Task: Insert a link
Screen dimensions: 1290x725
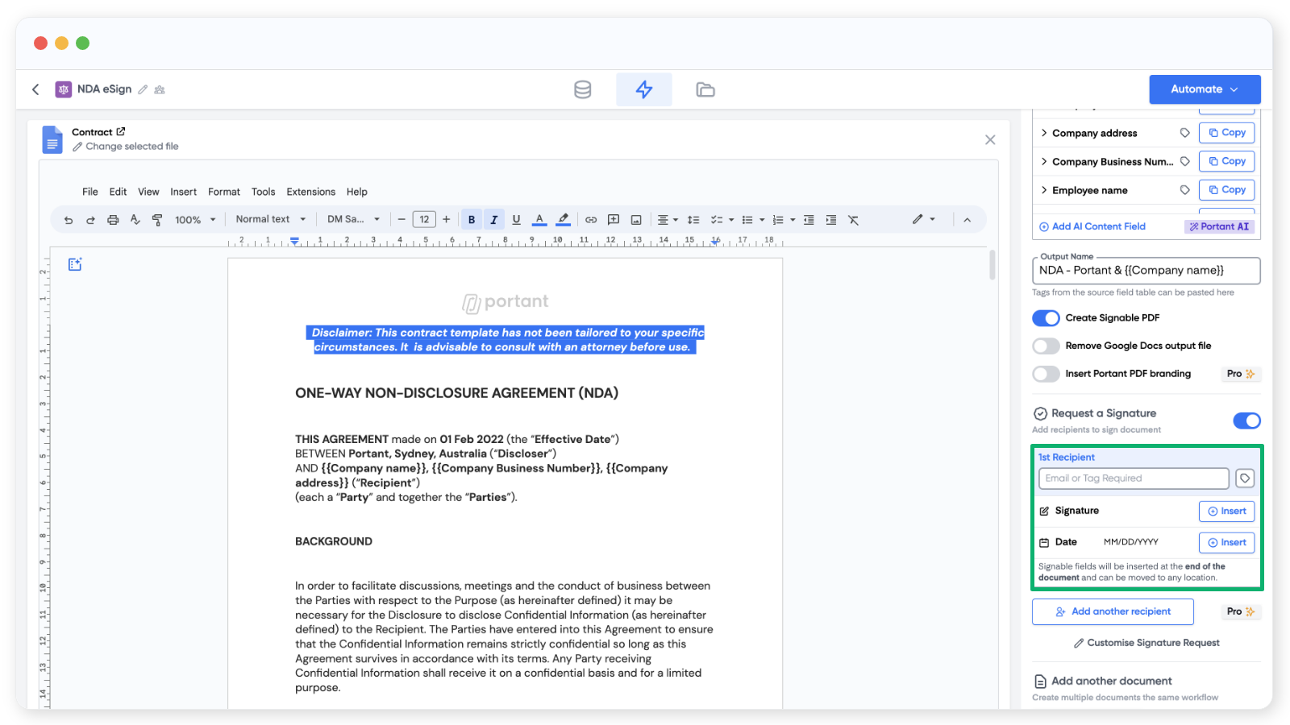Action: [x=591, y=219]
